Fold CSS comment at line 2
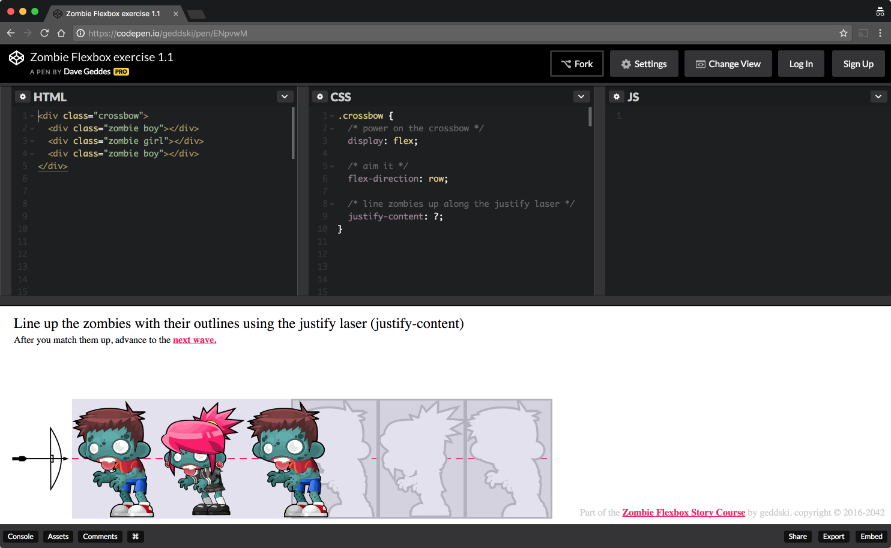This screenshot has width=891, height=548. 332,129
